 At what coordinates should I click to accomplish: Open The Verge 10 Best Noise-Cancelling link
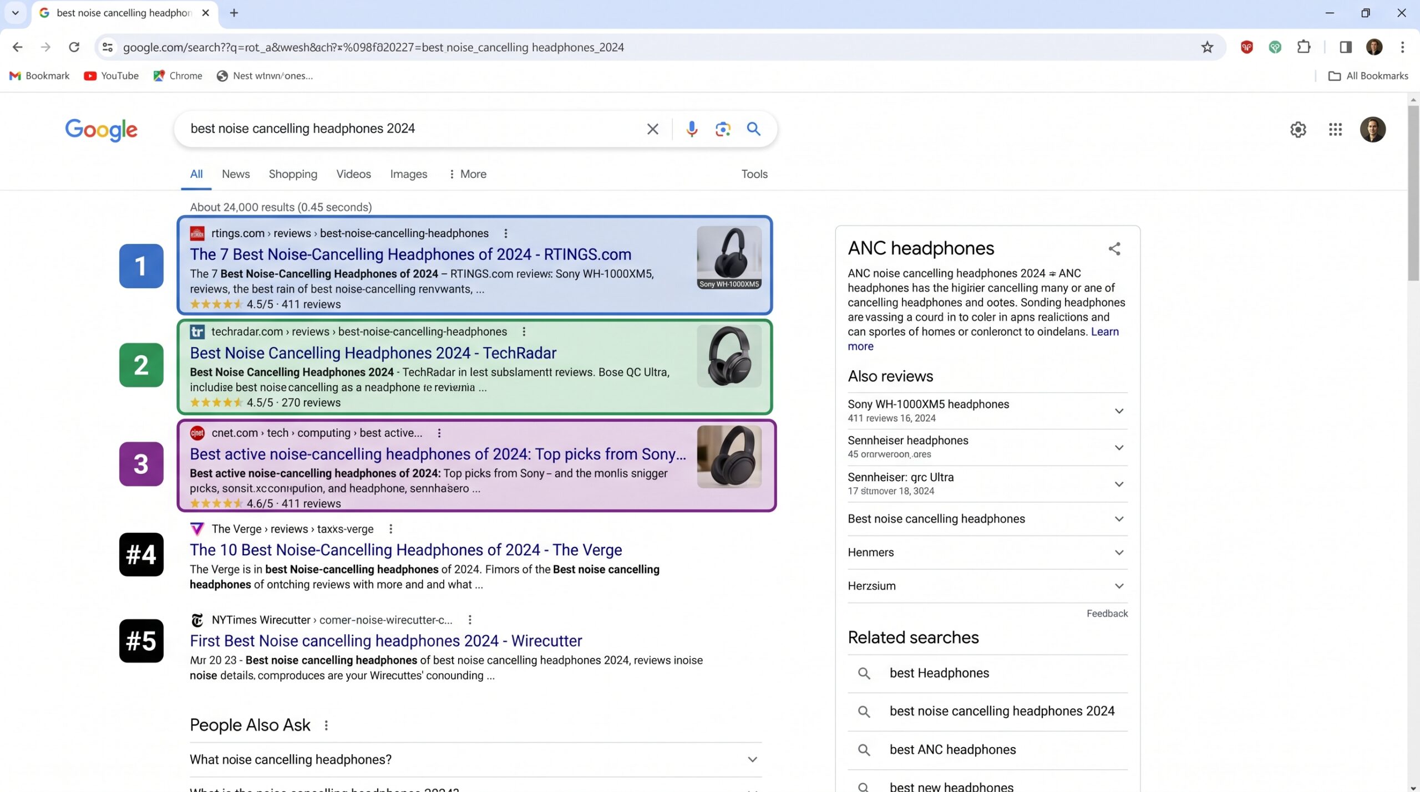click(x=405, y=550)
